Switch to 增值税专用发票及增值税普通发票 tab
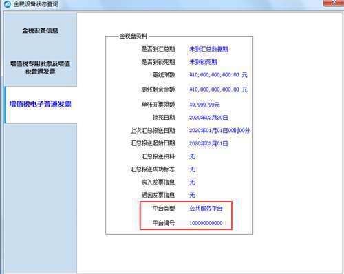This screenshot has height=274, width=344. [41, 67]
